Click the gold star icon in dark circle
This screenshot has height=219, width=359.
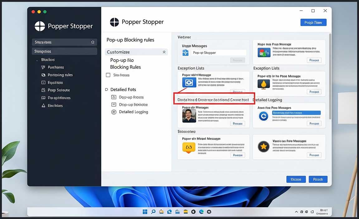[264, 147]
